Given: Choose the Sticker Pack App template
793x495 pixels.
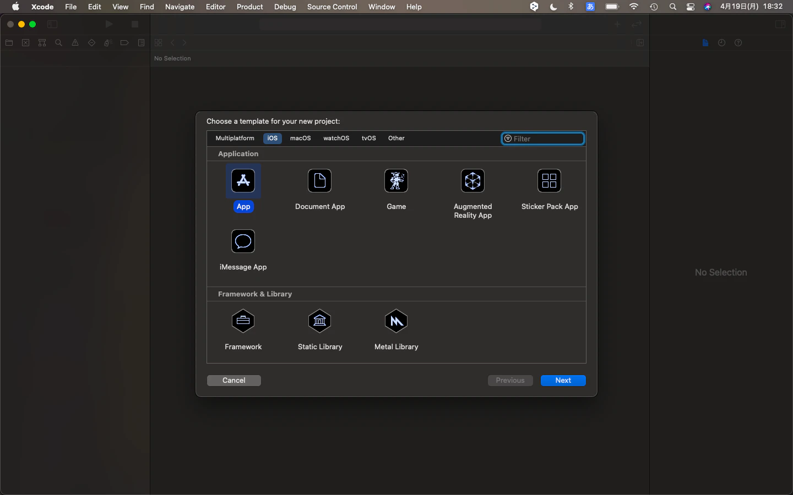Looking at the screenshot, I should (550, 181).
